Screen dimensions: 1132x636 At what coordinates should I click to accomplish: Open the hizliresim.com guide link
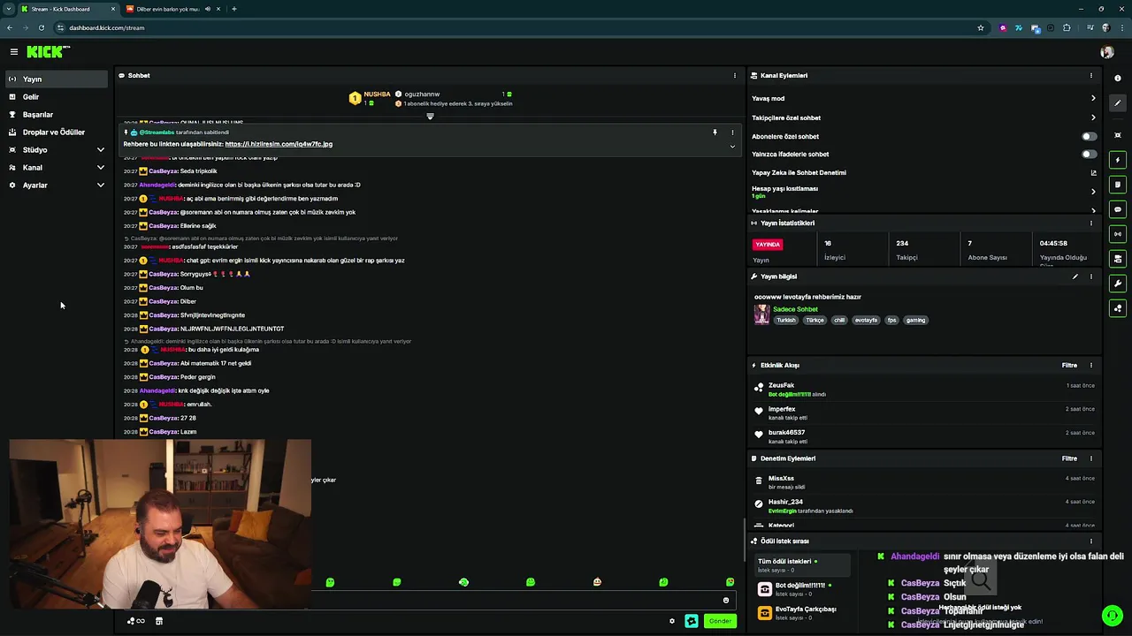click(x=279, y=144)
